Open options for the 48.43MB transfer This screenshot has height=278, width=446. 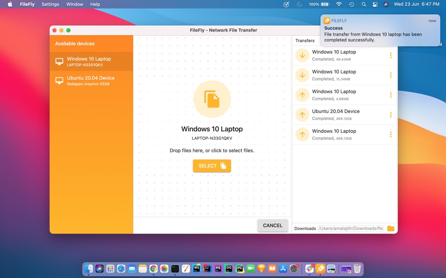(x=391, y=55)
